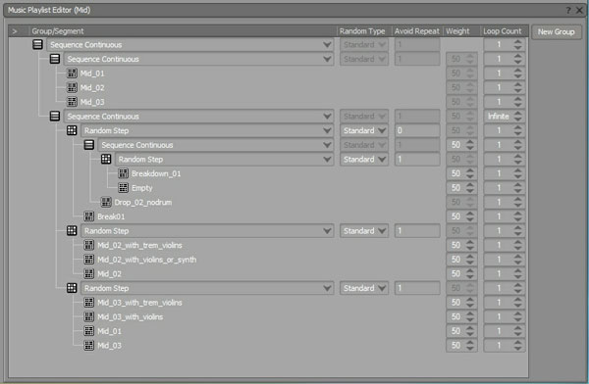589x384 pixels.
Task: Increase Loop Count of Drop_02_nodrum
Action: 518,199
